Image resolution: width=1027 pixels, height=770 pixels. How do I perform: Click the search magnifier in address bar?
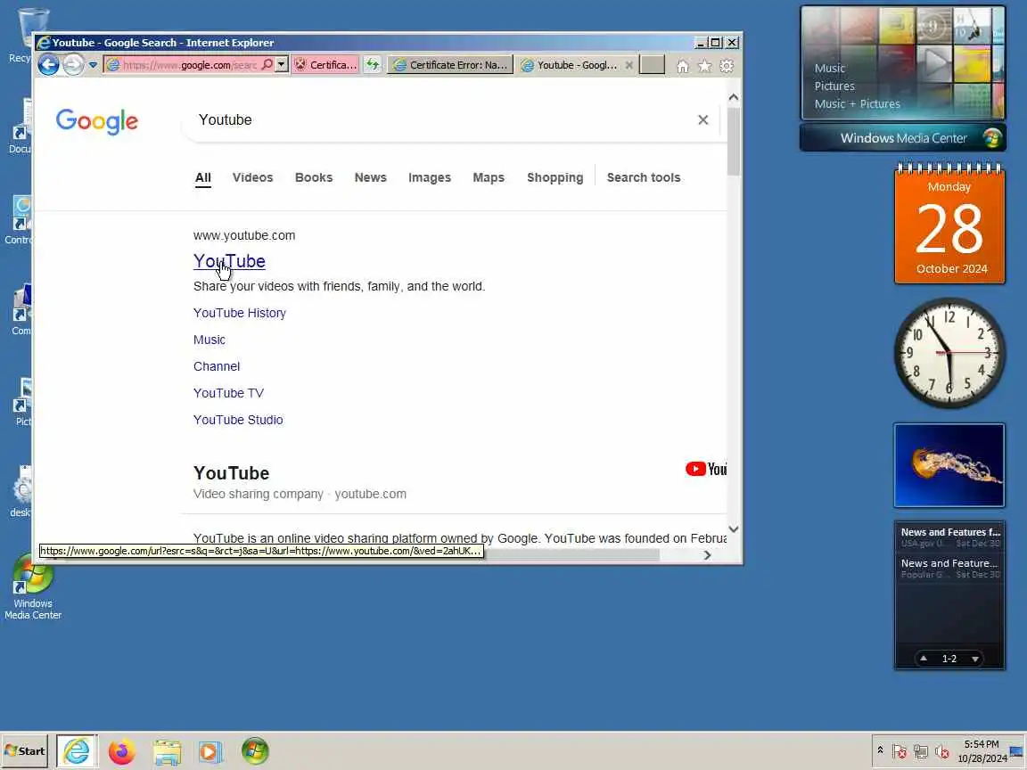pyautogui.click(x=267, y=64)
